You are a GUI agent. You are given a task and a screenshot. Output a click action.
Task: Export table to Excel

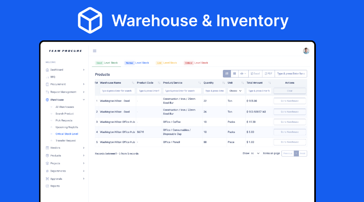point(255,74)
